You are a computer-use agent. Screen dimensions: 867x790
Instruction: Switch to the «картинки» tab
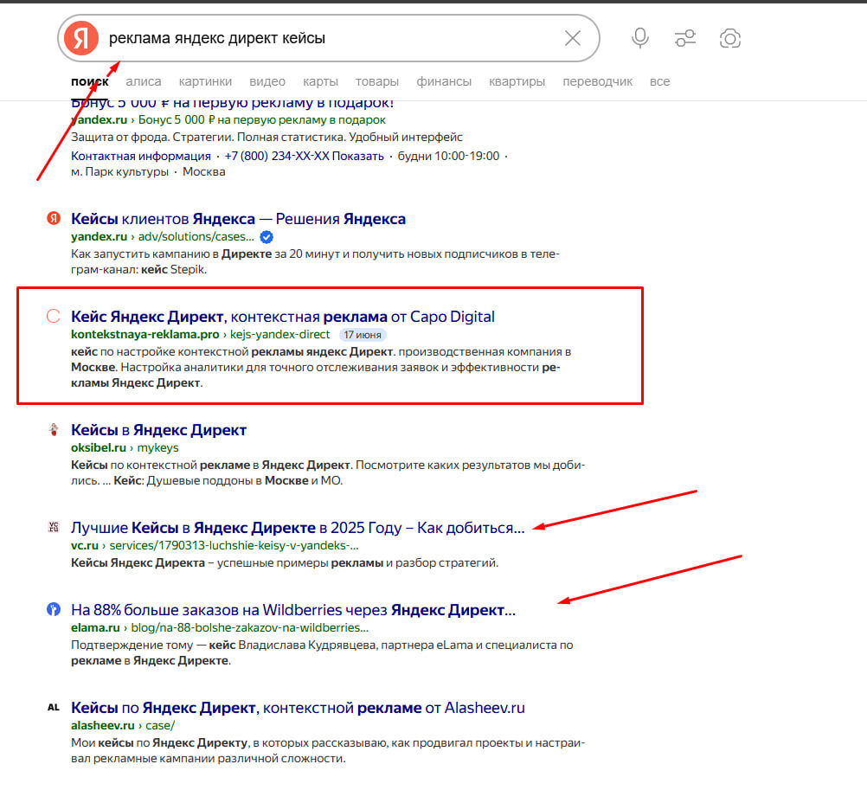coord(205,81)
